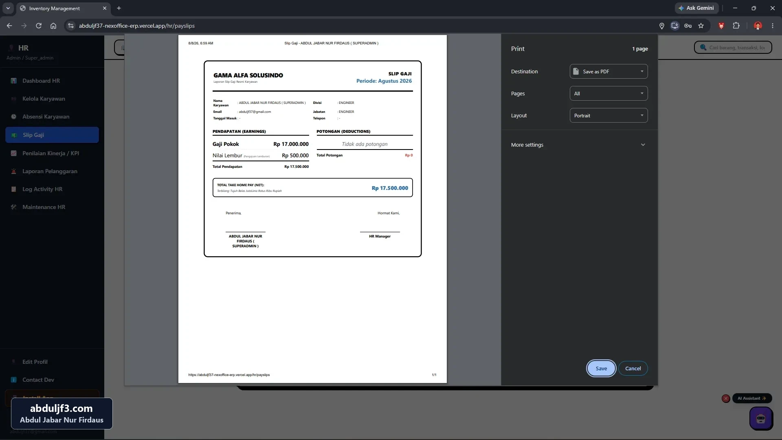
Task: Click the AI Assistant label pill
Action: pos(752,398)
